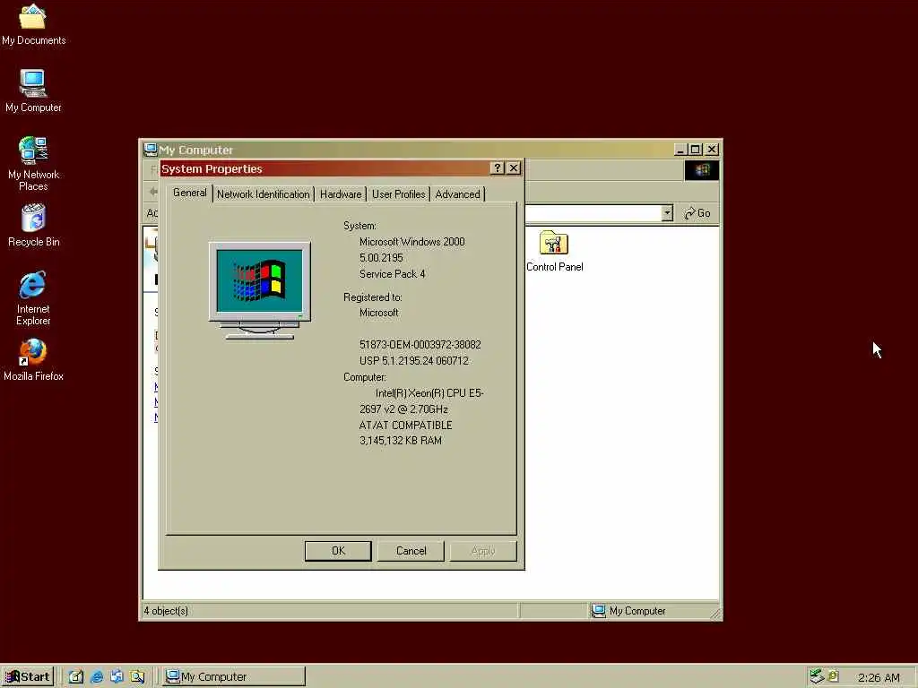Click the Service Pack 4 text
The image size is (918, 688).
tap(393, 274)
